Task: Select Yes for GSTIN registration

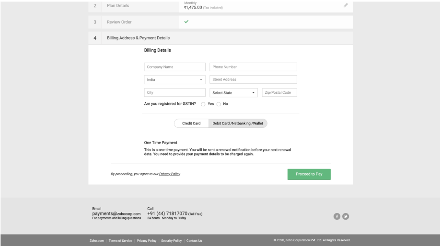Action: [x=203, y=104]
